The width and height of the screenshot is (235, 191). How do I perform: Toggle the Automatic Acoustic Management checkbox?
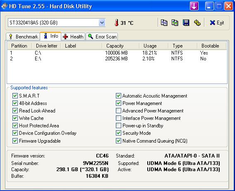coord(118,96)
